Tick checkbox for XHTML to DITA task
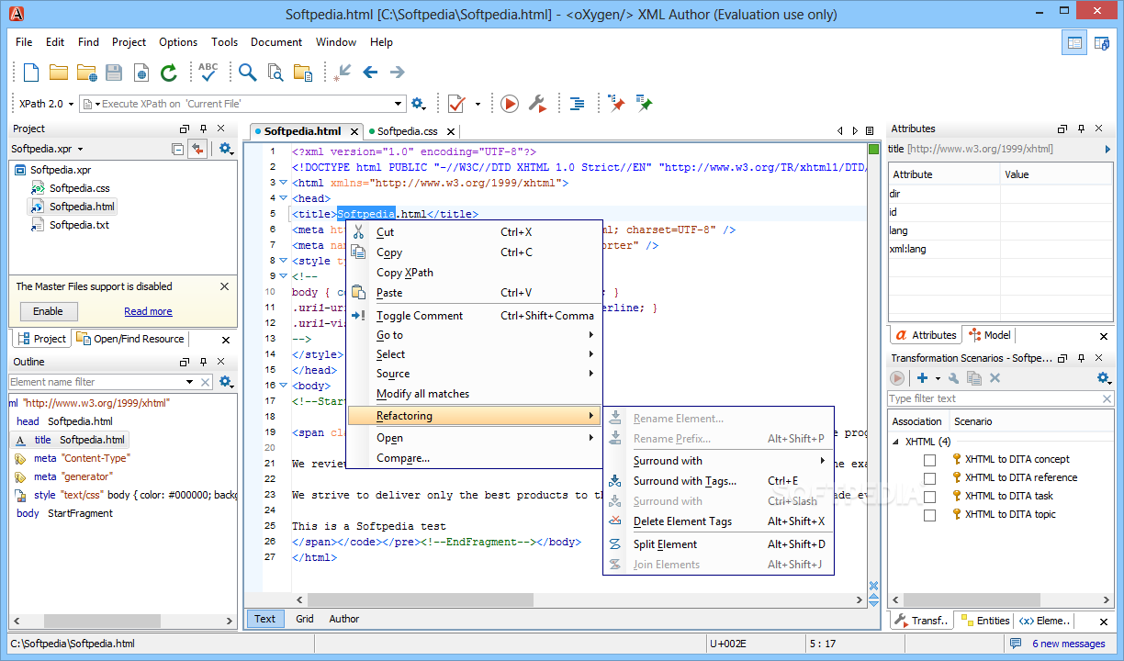The image size is (1124, 661). (929, 497)
